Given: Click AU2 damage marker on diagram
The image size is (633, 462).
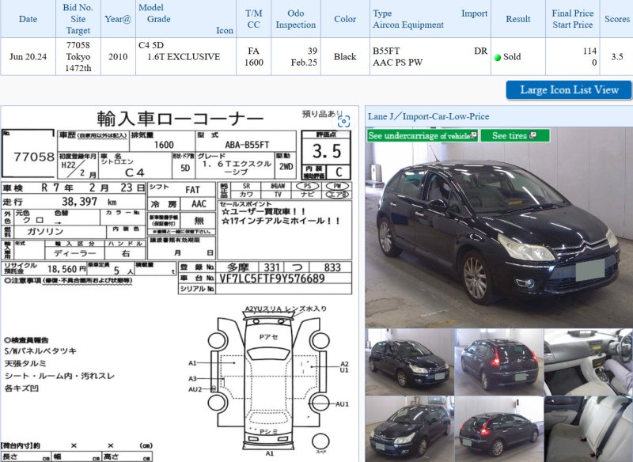Looking at the screenshot, I should [x=195, y=389].
